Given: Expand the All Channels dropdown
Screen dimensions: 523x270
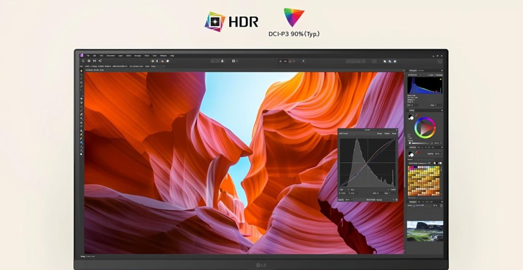Looking at the screenshot, I should click(x=414, y=75).
